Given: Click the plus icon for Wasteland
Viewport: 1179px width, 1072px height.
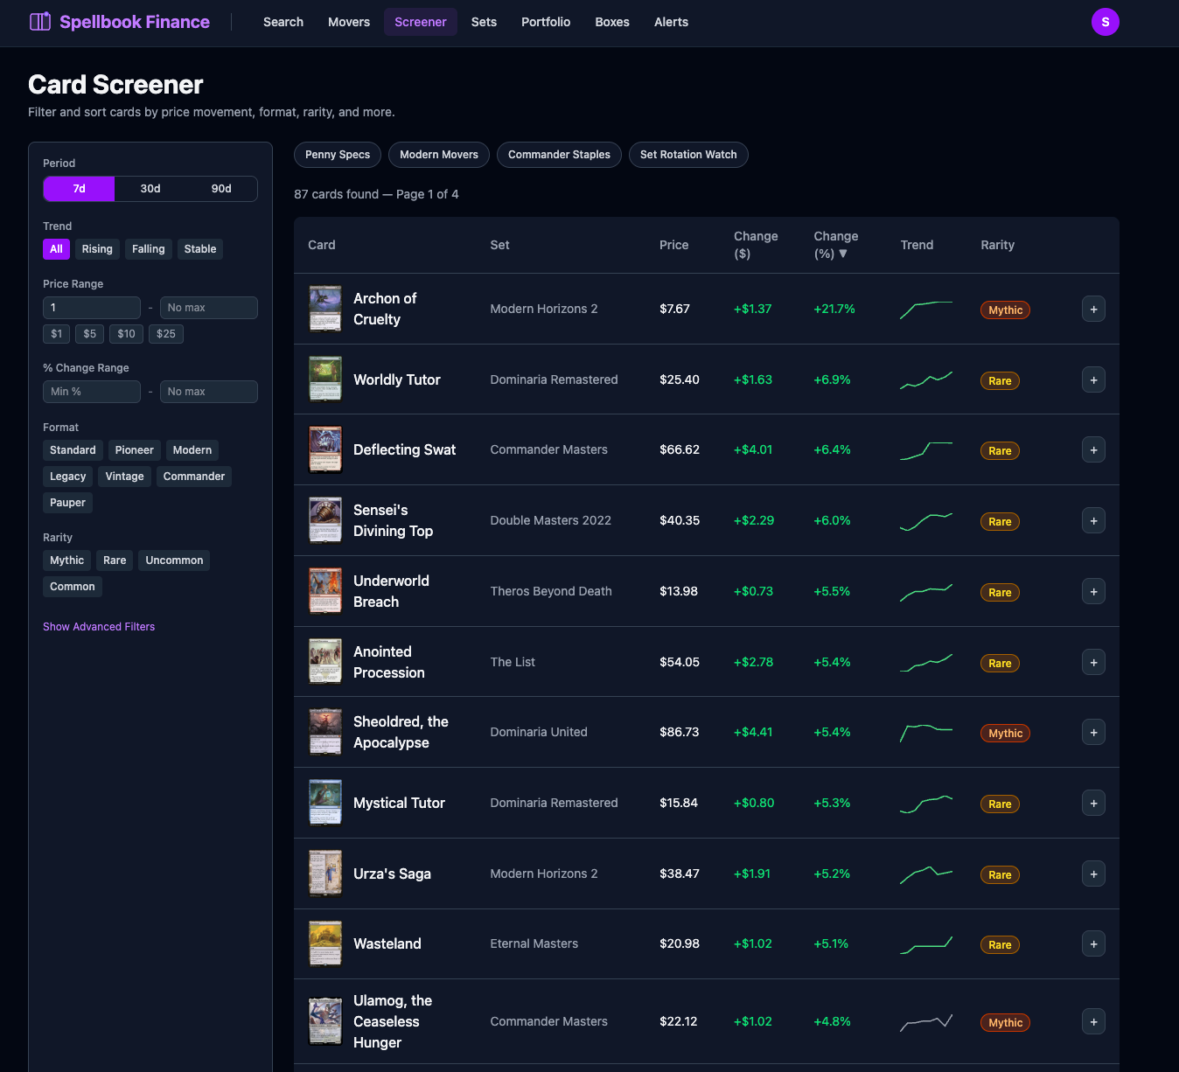Looking at the screenshot, I should click(1093, 943).
